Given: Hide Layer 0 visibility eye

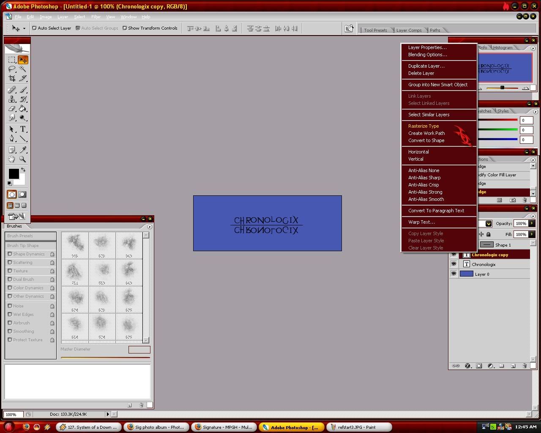Looking at the screenshot, I should tap(454, 274).
